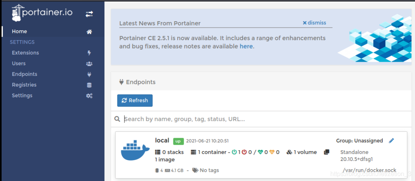
Task: Open Extensions in the sidebar
Action: click(x=25, y=53)
